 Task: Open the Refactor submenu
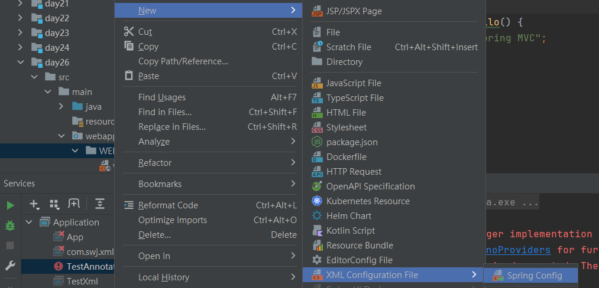[x=155, y=163]
